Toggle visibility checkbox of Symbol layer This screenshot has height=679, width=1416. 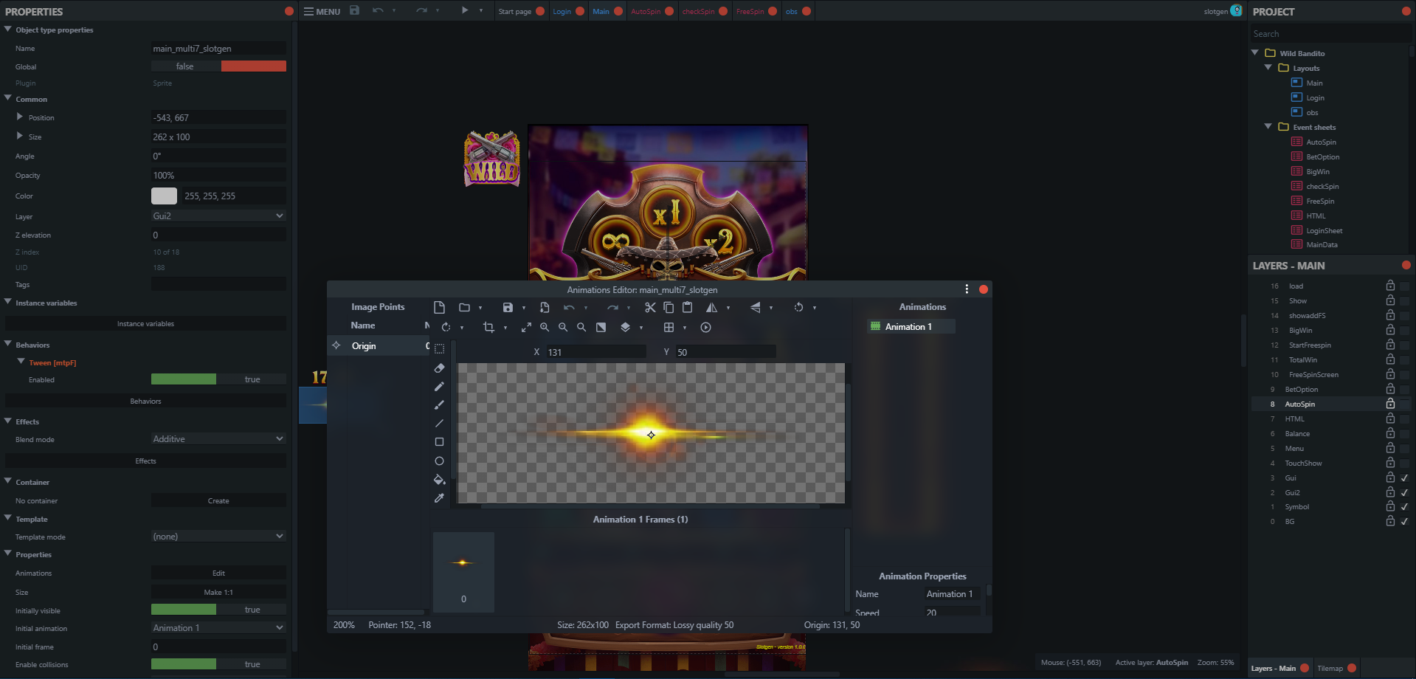click(x=1404, y=506)
